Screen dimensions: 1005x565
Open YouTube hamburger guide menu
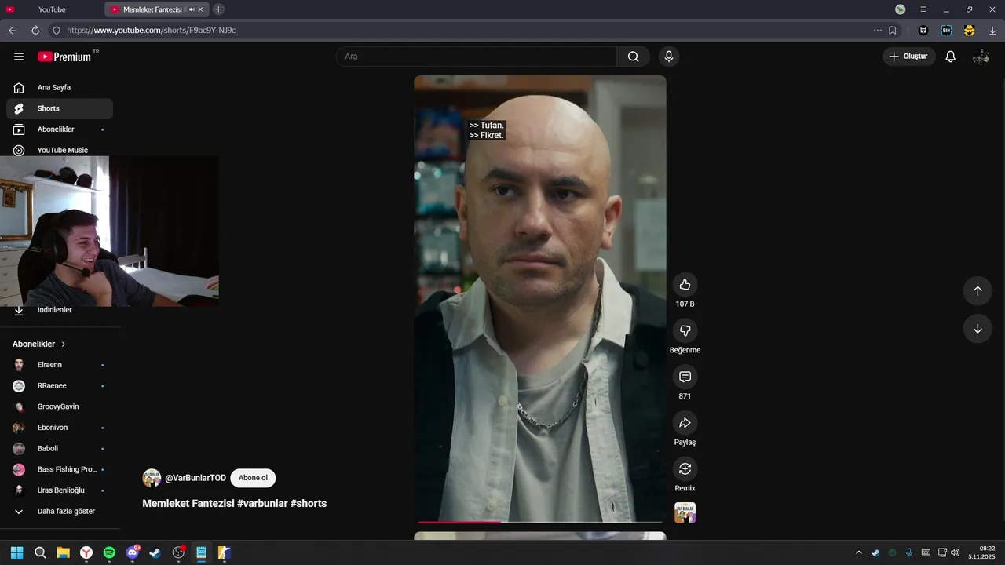[19, 56]
